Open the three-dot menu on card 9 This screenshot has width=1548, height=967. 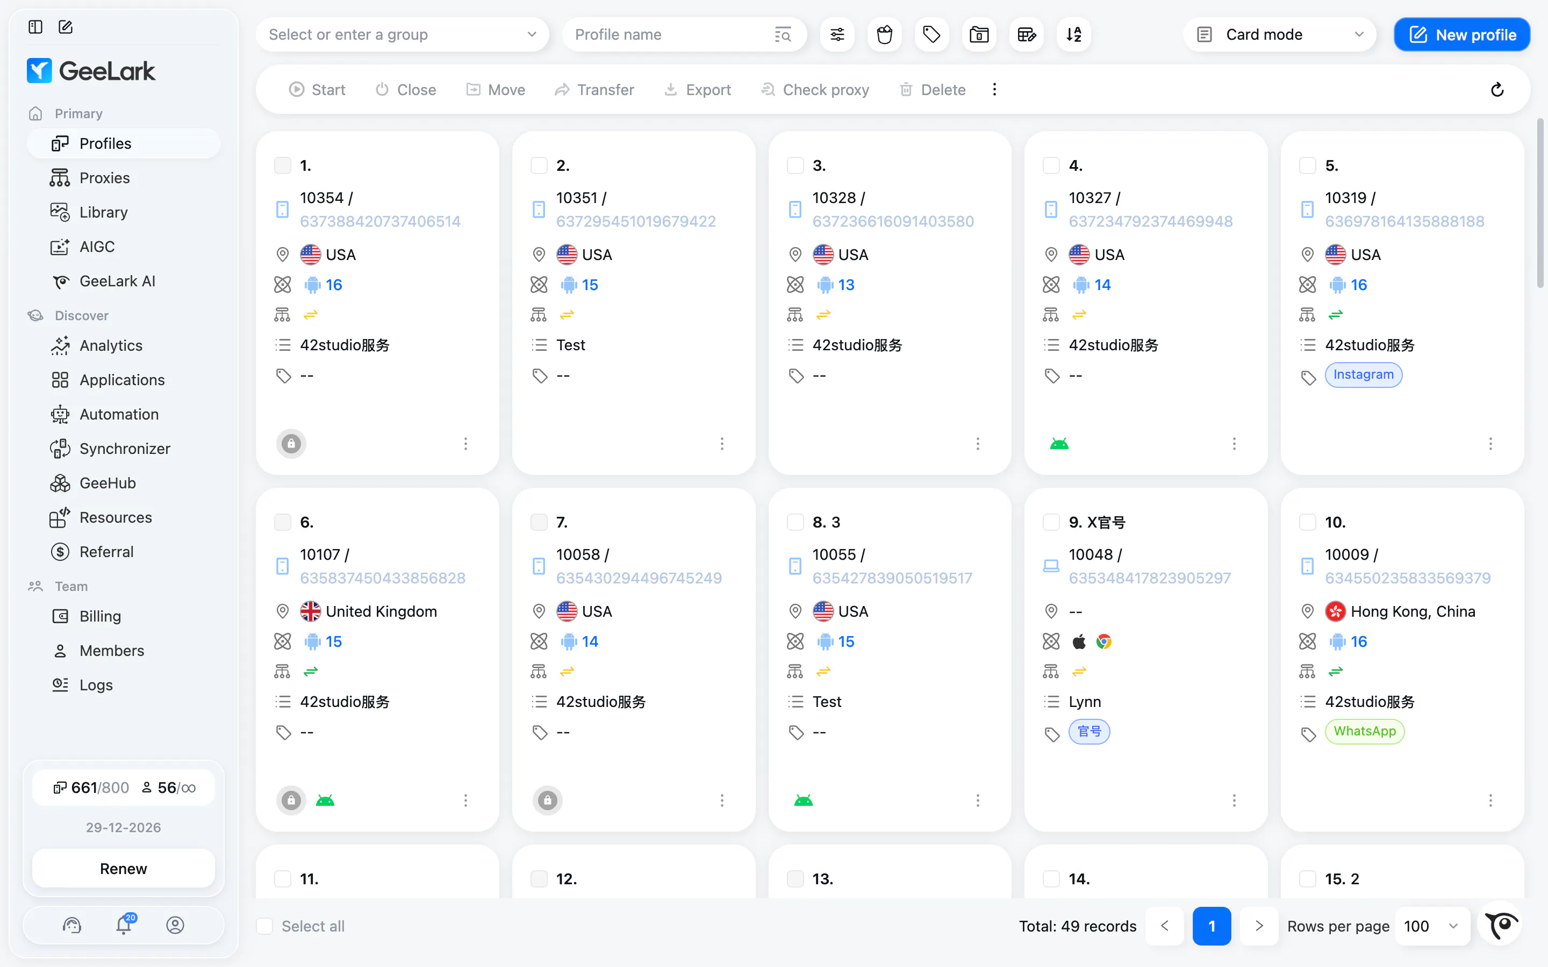click(x=1234, y=800)
